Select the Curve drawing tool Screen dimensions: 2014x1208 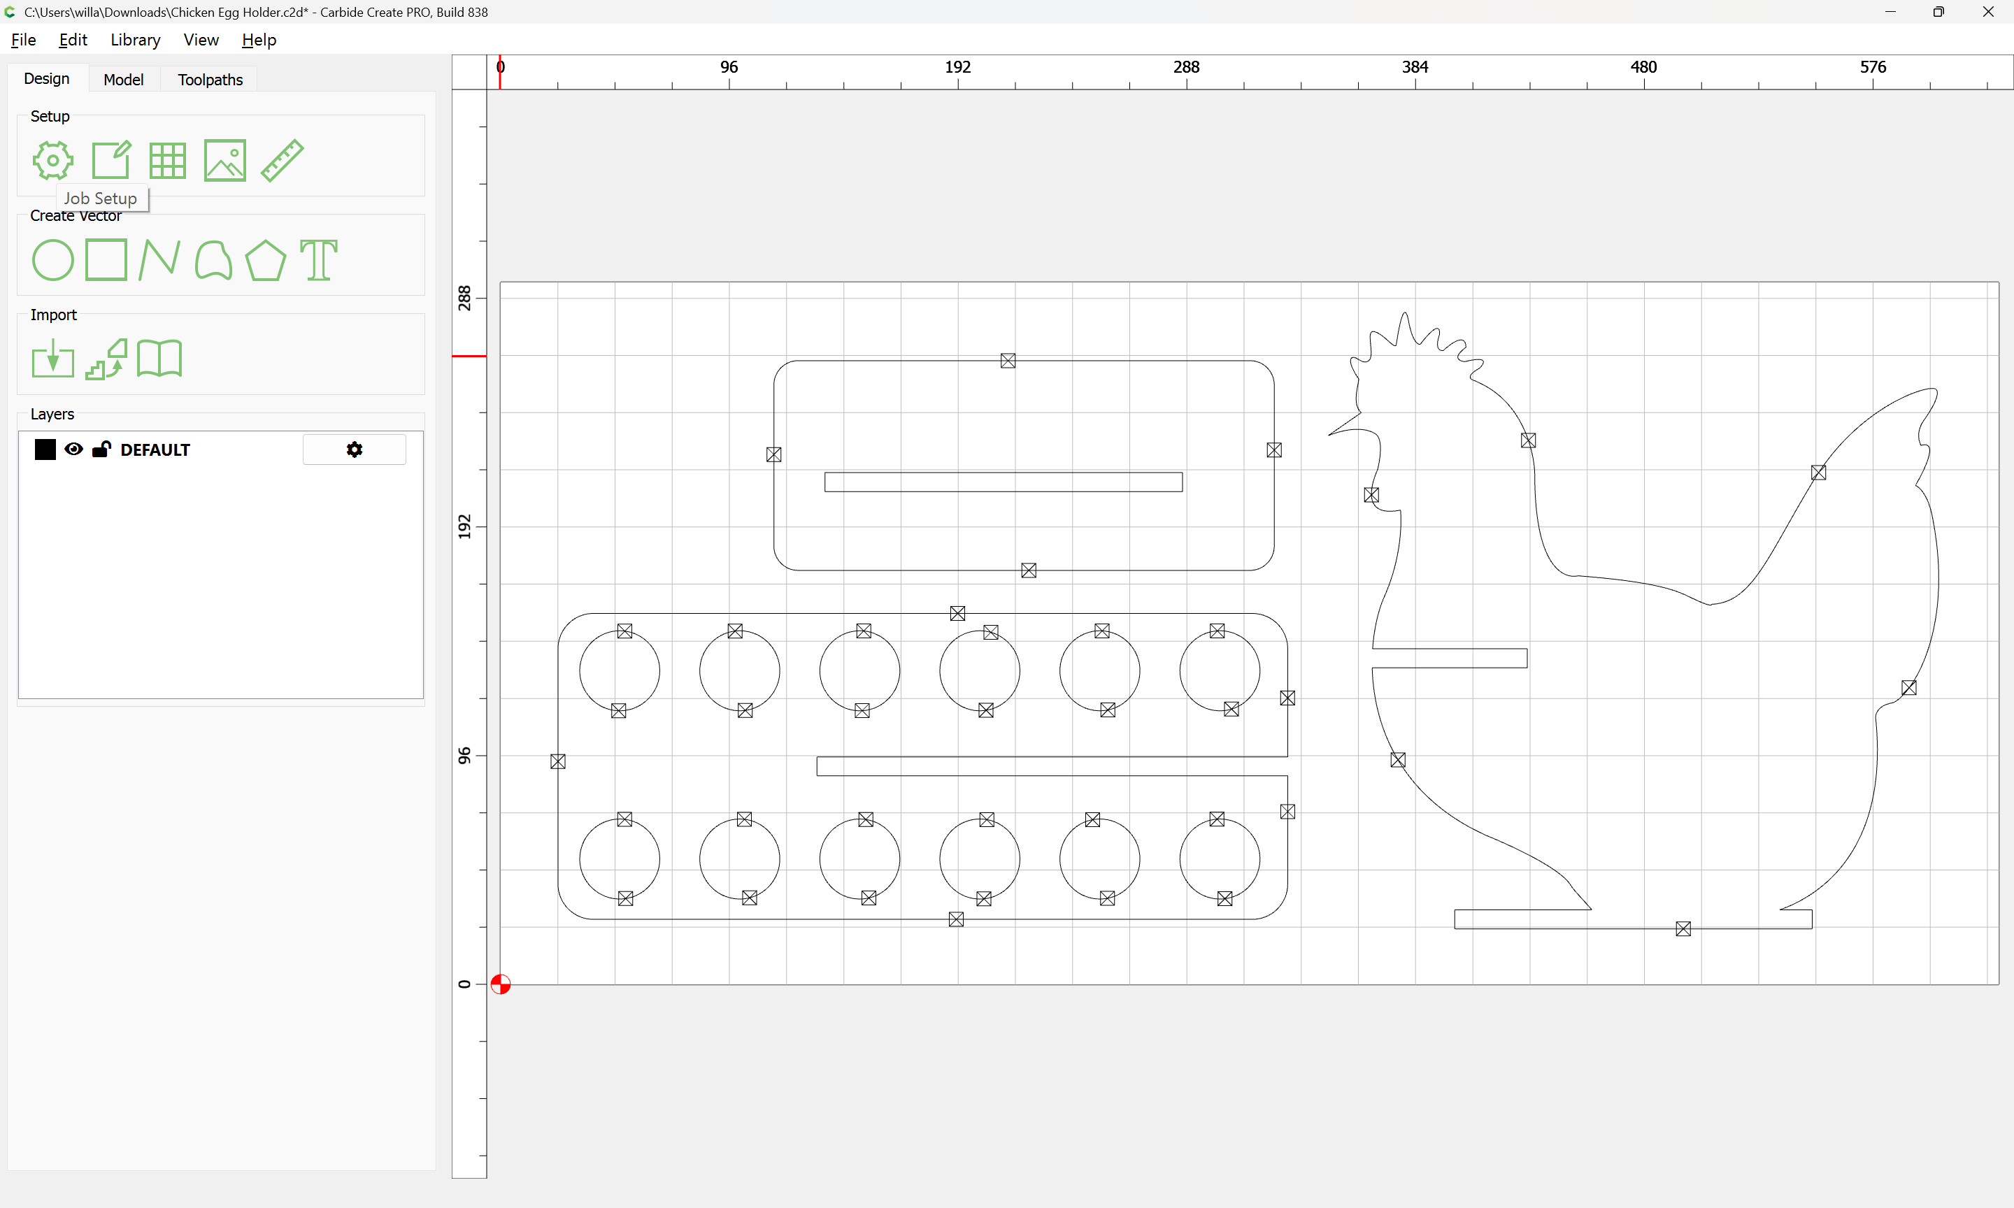213,261
